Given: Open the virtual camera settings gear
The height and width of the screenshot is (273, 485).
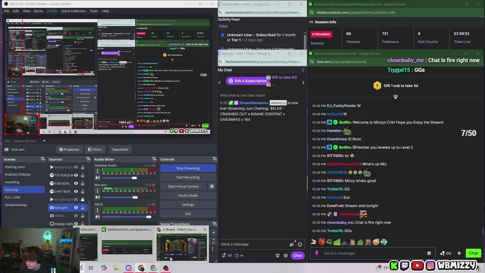Looking at the screenshot, I should pyautogui.click(x=212, y=186).
